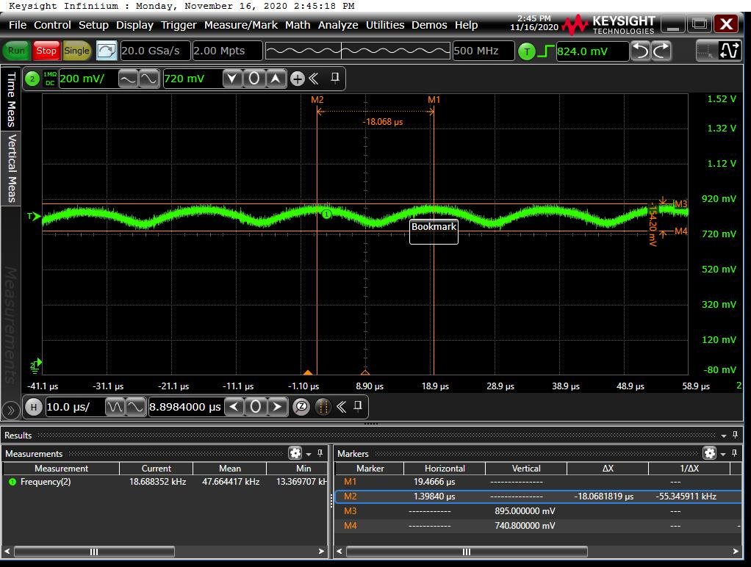Expand the side panel with the bottom-left double arrow
This screenshot has height=567, width=751.
point(10,411)
